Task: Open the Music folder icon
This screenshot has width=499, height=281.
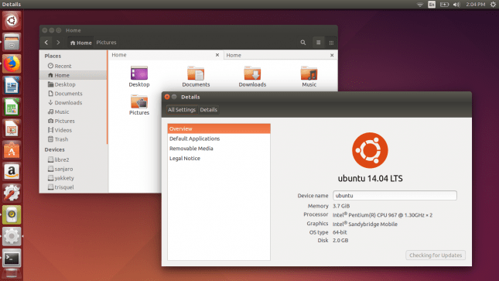Action: [309, 77]
